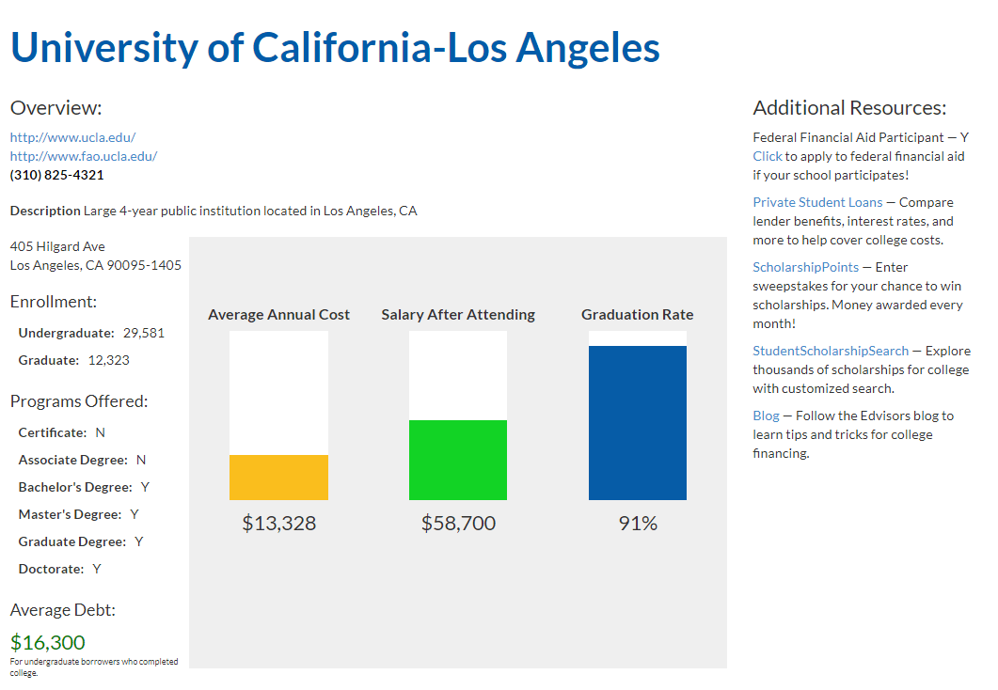Open the StudentScholarshipSearch link
Image resolution: width=998 pixels, height=690 pixels.
(831, 351)
